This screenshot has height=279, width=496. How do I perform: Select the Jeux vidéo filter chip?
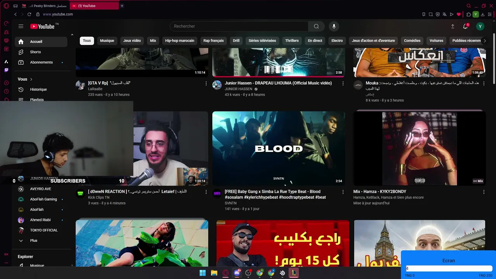pyautogui.click(x=132, y=41)
